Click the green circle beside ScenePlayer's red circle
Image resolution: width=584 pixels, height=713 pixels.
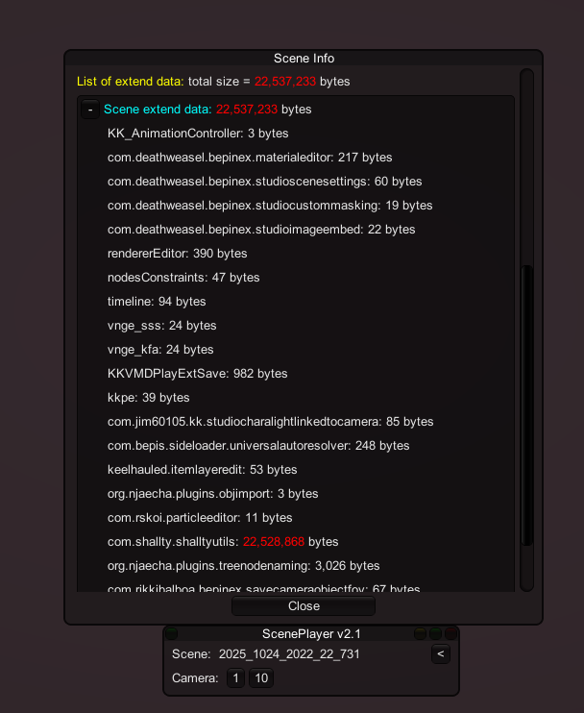435,633
